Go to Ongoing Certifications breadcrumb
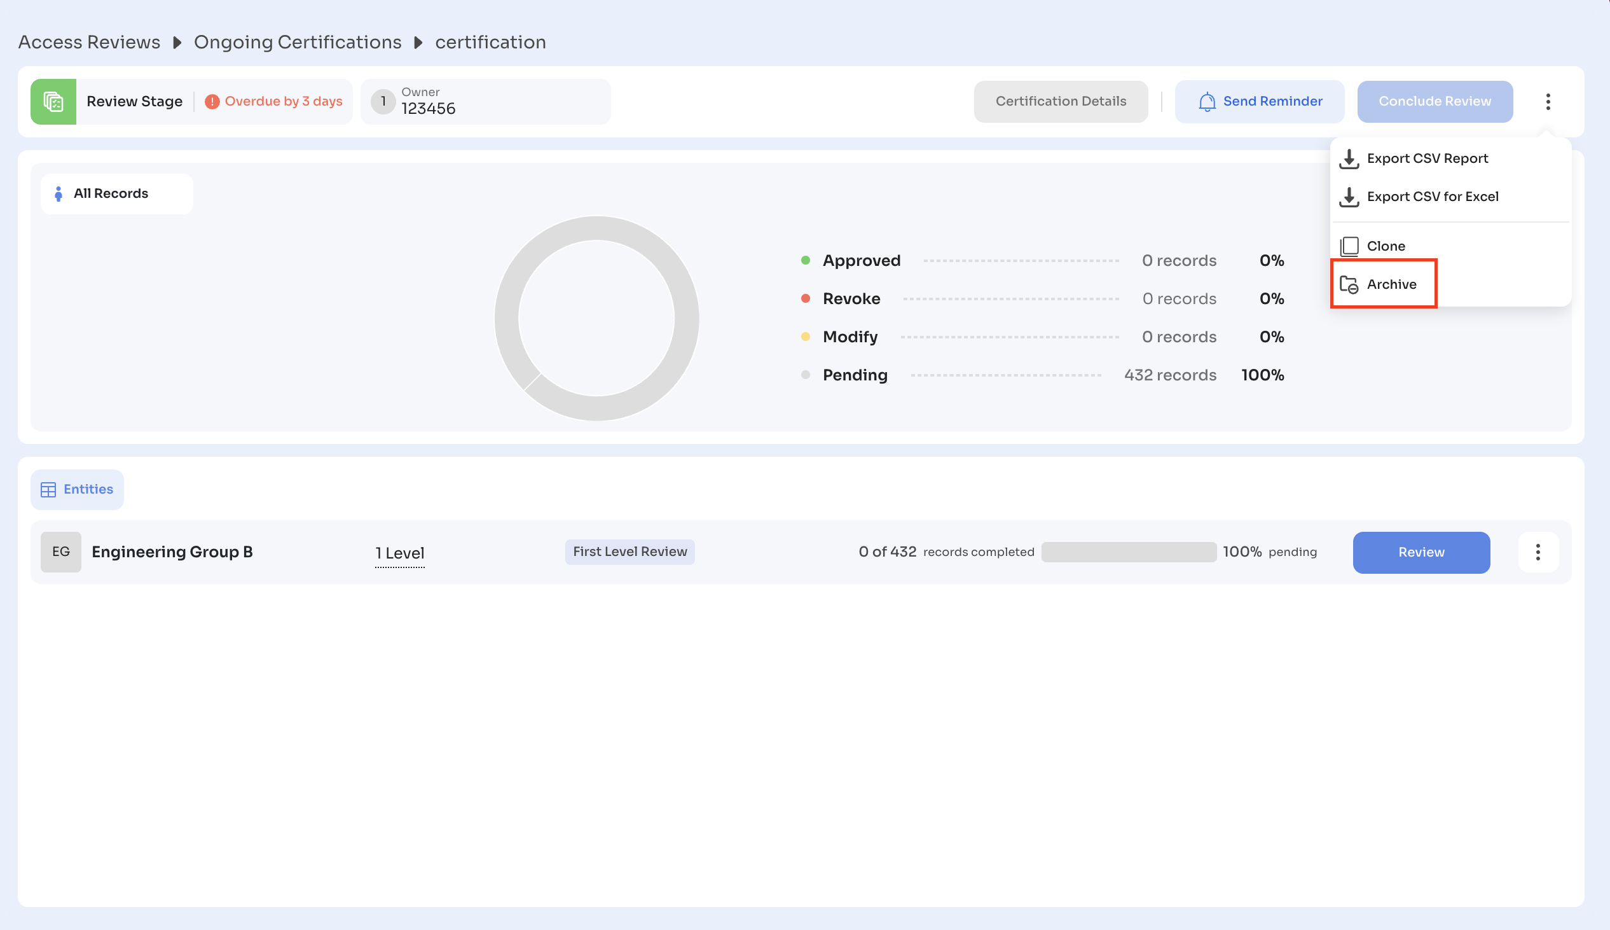Viewport: 1610px width, 930px height. 298,42
